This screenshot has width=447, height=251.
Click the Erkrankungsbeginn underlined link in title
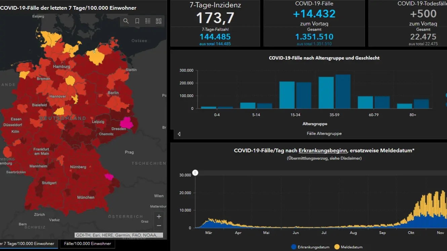pyautogui.click(x=323, y=151)
